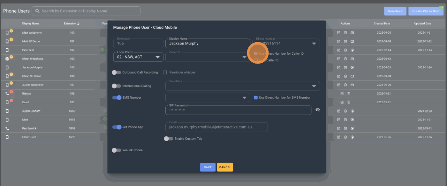This screenshot has width=447, height=186.
Task: Reset icon in Pete Test row
Action: tap(352, 50)
